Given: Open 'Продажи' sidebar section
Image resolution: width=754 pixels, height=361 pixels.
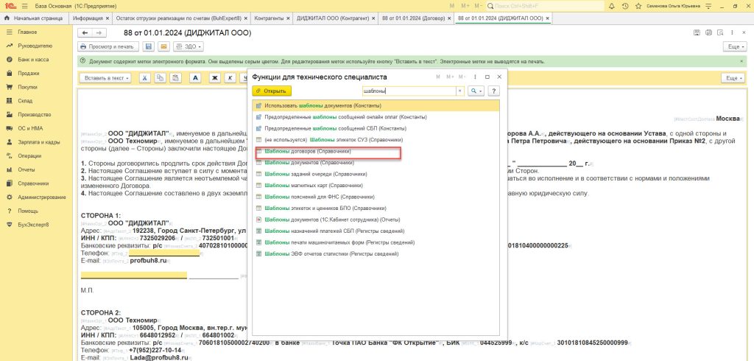Looking at the screenshot, I should pos(29,73).
